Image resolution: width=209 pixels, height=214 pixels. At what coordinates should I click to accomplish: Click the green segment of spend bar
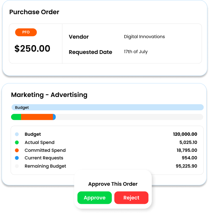point(16,117)
